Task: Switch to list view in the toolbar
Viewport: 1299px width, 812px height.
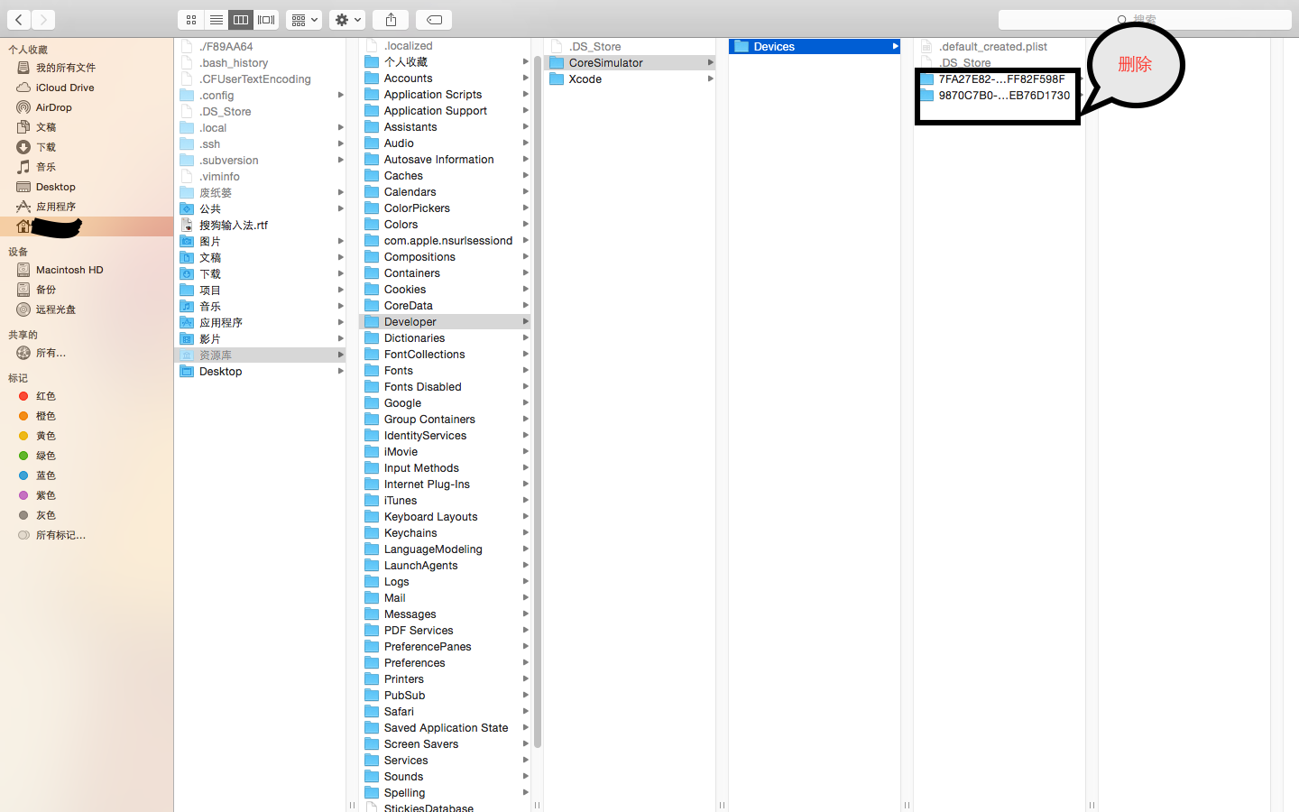Action: coord(216,19)
